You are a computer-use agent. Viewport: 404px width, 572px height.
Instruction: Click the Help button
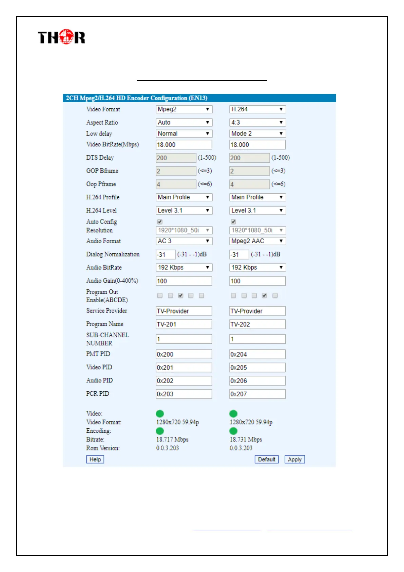tap(95, 459)
